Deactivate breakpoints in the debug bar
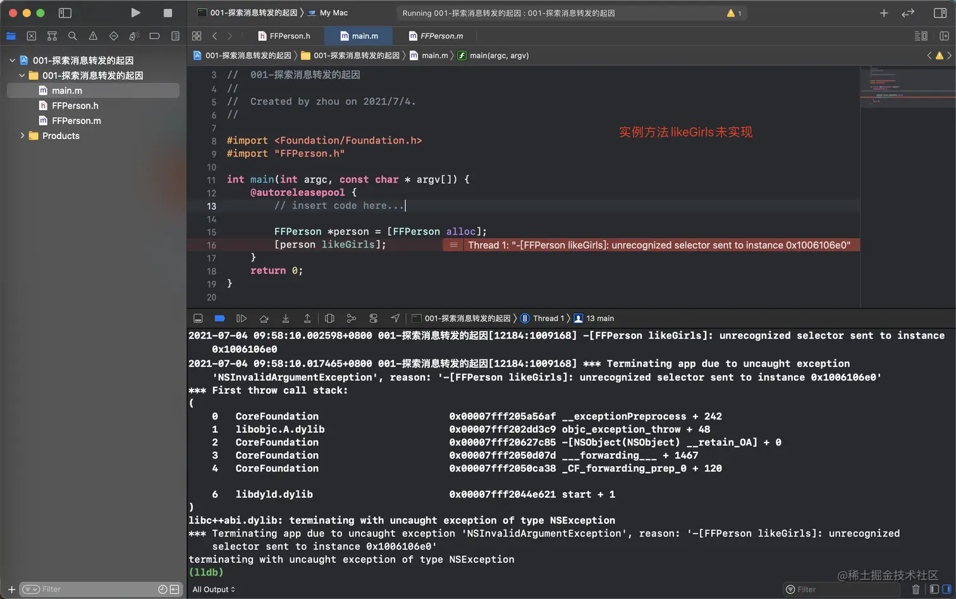This screenshot has height=599, width=956. click(219, 318)
